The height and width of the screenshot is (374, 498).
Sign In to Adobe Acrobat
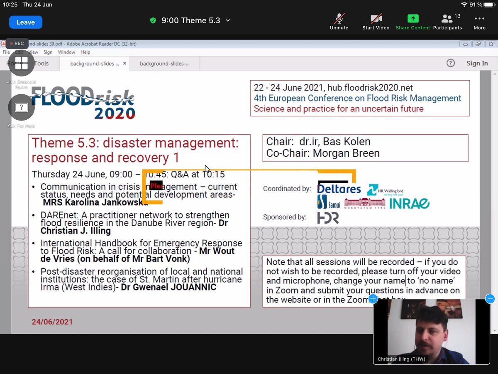point(477,63)
